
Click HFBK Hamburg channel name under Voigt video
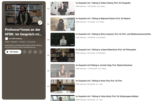pos(81,69)
